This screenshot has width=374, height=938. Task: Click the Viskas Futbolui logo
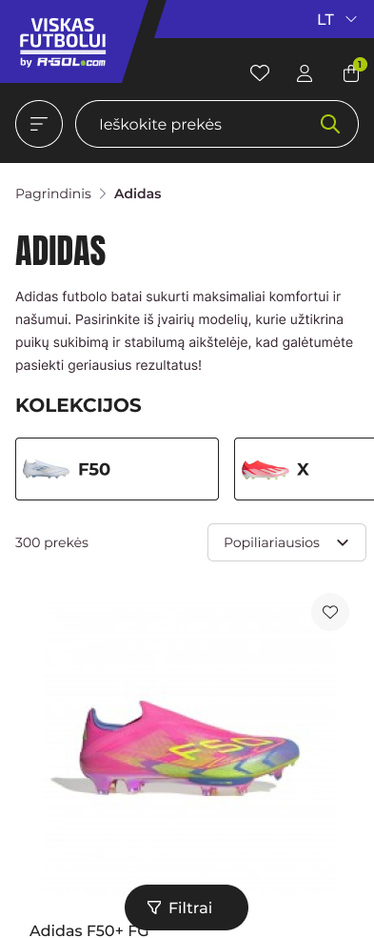(63, 42)
